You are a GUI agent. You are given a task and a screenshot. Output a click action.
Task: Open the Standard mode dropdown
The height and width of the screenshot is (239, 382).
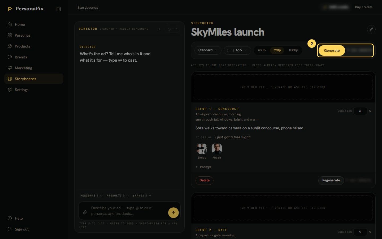click(x=208, y=50)
